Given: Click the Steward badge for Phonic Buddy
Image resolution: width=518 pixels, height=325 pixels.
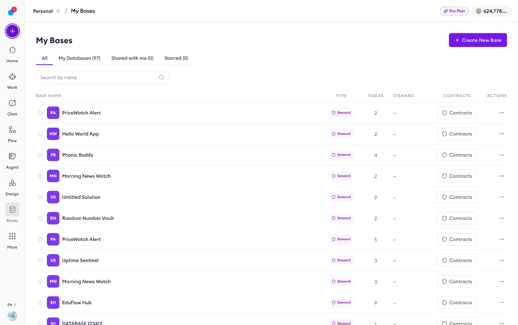Looking at the screenshot, I should (x=341, y=155).
